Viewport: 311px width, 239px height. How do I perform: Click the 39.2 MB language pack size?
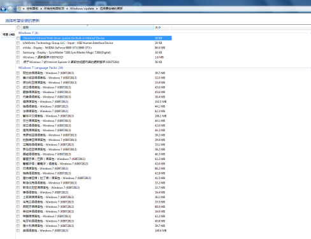160,135
